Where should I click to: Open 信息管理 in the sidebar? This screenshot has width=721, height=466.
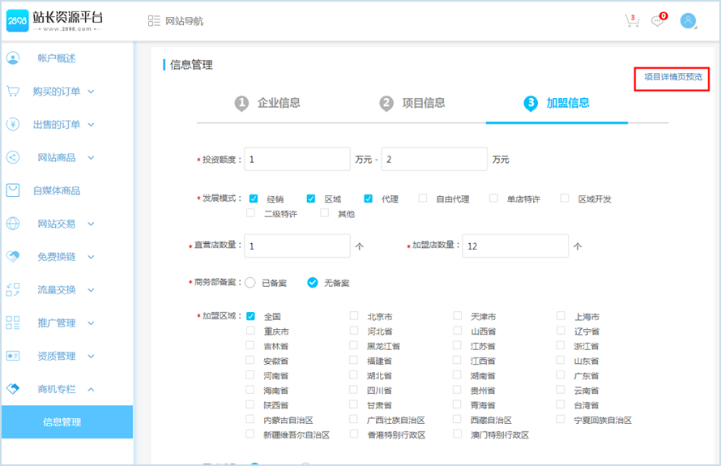[62, 422]
